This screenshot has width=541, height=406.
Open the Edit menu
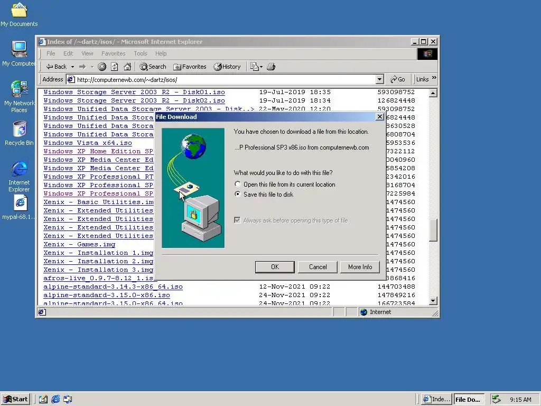pos(68,53)
